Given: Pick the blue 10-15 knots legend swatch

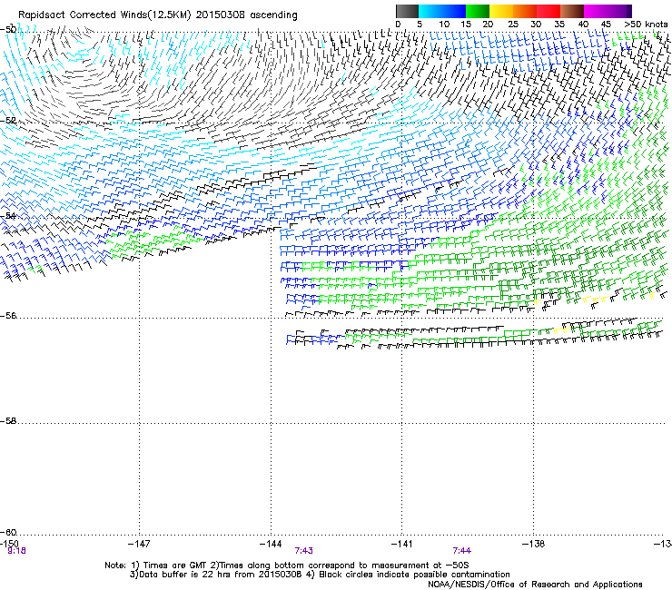Looking at the screenshot, I should (454, 11).
